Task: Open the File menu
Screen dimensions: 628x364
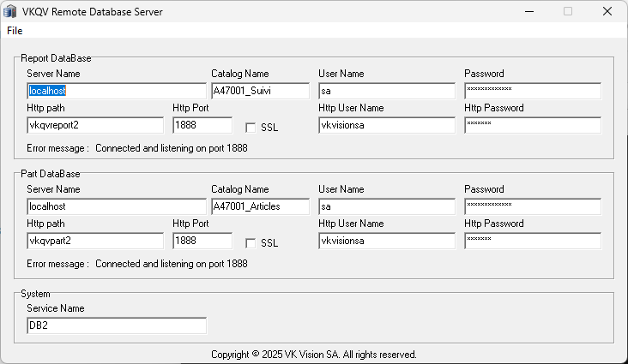Action: (x=15, y=31)
